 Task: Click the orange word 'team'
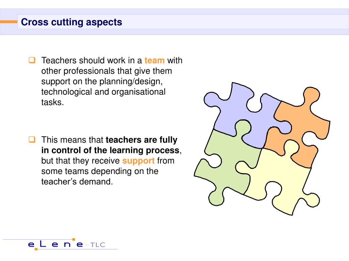[x=154, y=60]
